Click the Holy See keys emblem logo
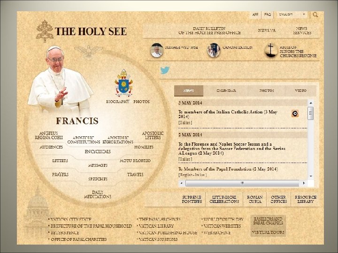The width and height of the screenshot is (338, 253). coord(45,31)
